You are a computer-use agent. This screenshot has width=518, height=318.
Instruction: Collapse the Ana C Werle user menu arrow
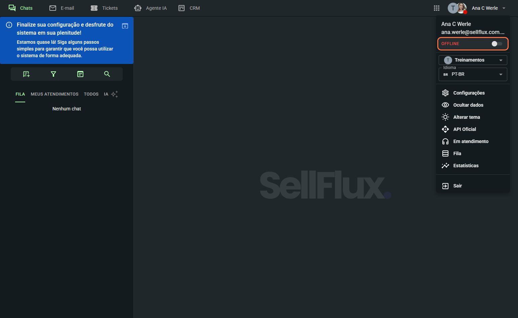tap(504, 8)
